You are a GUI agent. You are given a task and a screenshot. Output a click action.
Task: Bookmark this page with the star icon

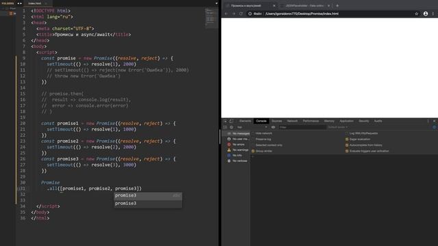tap(416, 14)
